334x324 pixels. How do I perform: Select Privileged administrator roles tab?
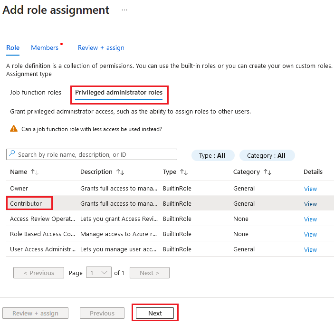point(119,92)
